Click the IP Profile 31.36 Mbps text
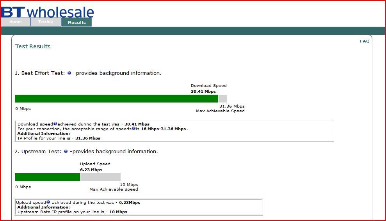 pos(59,138)
